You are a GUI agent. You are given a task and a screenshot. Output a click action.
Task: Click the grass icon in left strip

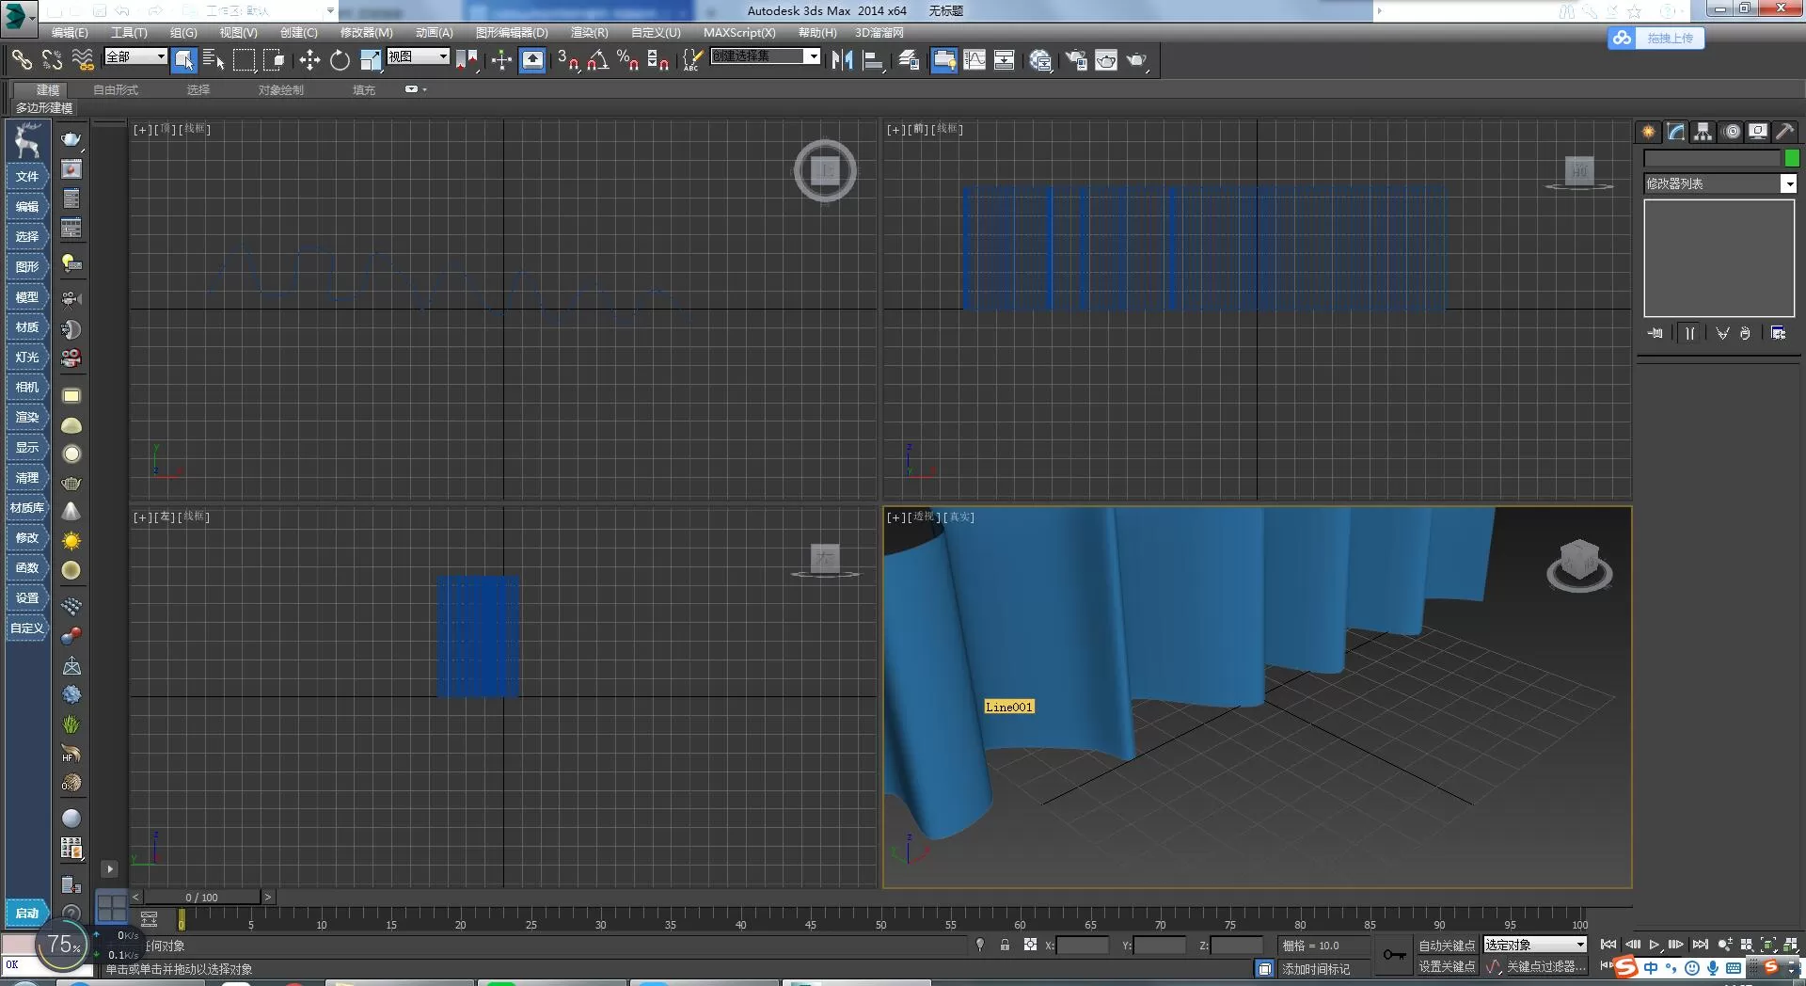(x=71, y=724)
